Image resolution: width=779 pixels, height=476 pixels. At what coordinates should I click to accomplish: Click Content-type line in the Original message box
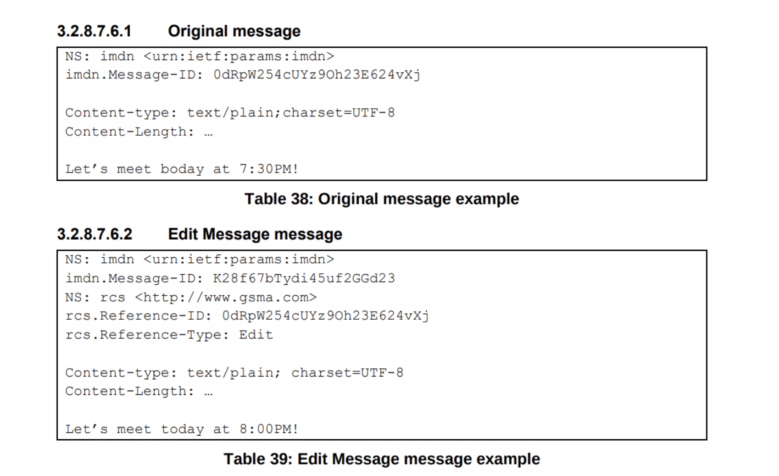(x=229, y=113)
